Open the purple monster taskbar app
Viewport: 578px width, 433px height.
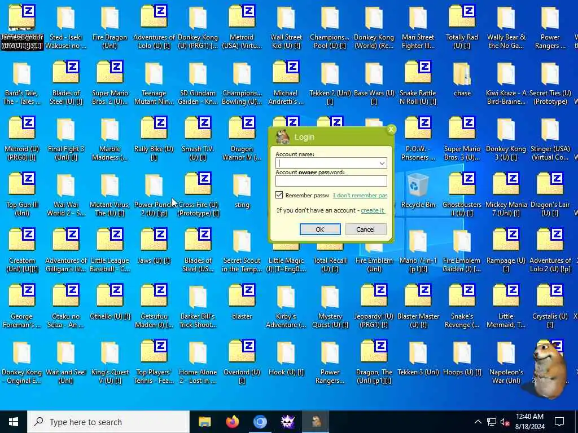[287, 422]
